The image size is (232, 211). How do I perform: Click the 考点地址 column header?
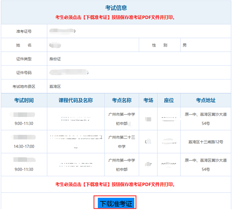pyautogui.click(x=206, y=100)
